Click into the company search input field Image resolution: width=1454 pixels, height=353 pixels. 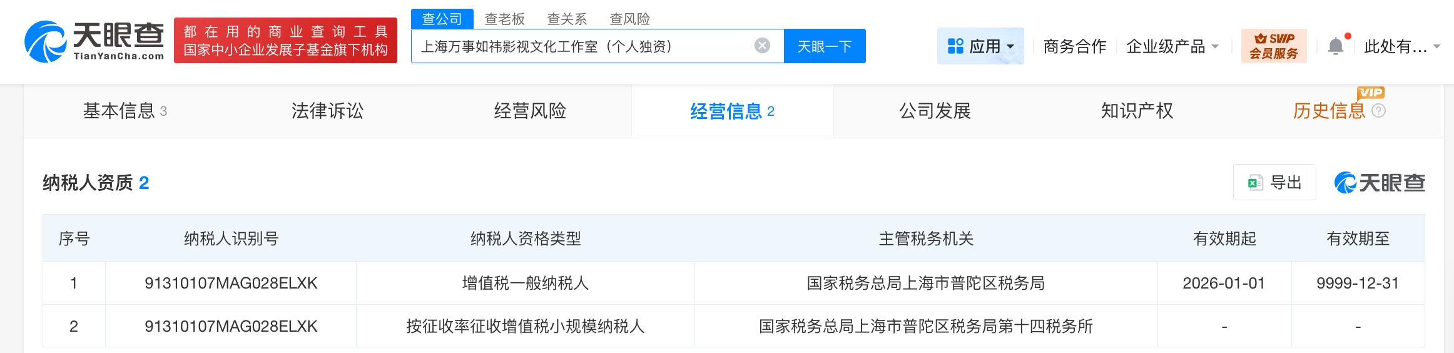pos(582,46)
